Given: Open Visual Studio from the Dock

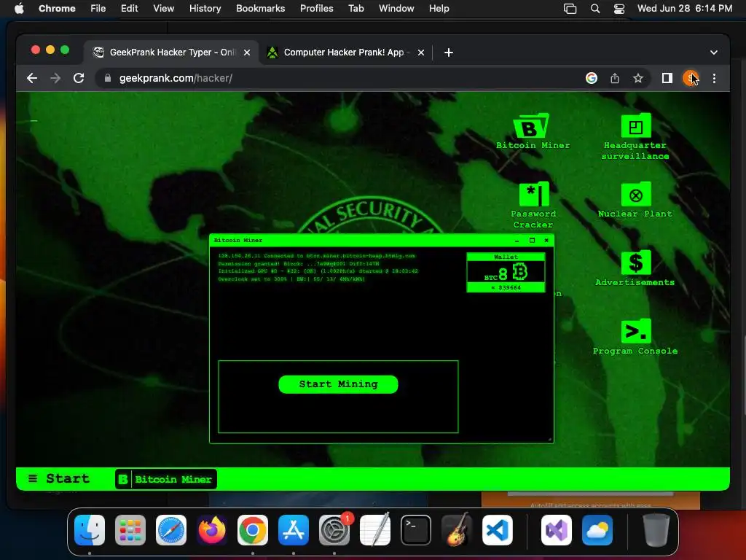Looking at the screenshot, I should 556,530.
